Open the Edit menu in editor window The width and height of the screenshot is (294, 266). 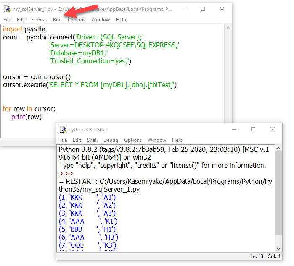pyautogui.click(x=21, y=20)
